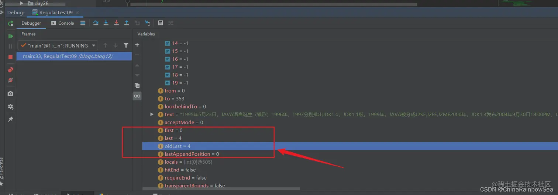Click editor horizontal scrollbar at top
This screenshot has height=195, width=558.
point(273,4)
